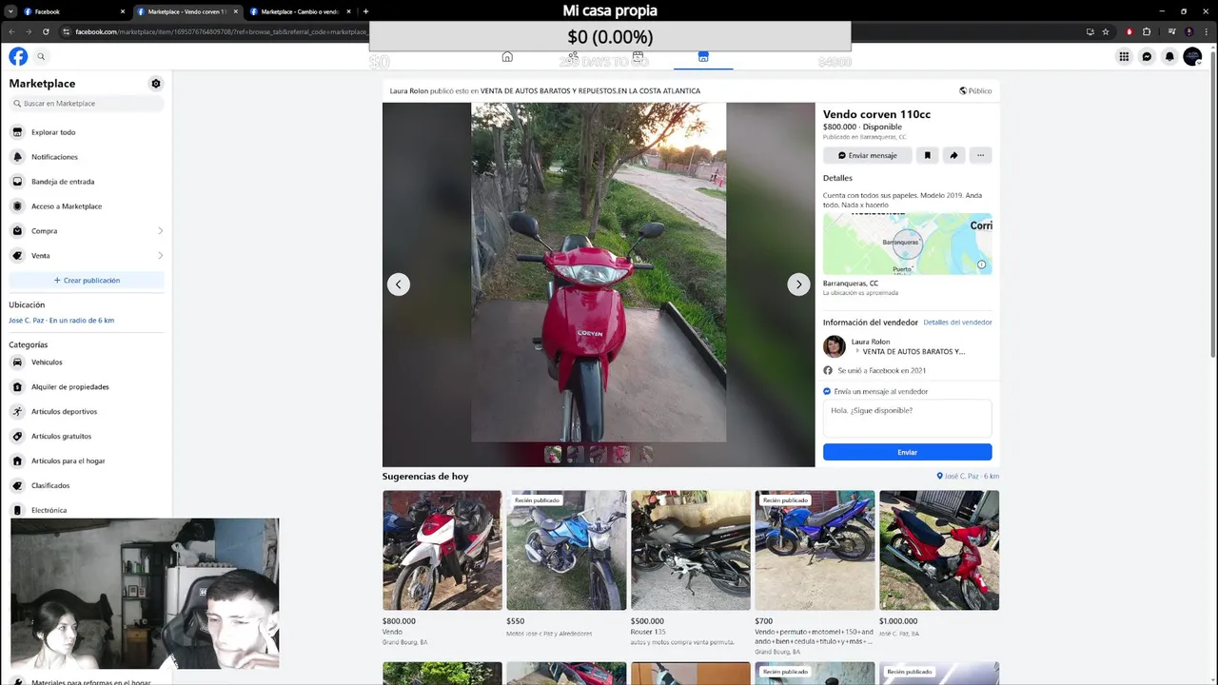Open seller Laura Rolon profile link
1218x685 pixels.
(x=871, y=342)
